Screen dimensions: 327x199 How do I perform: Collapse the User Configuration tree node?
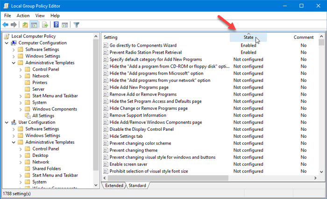(x=5, y=122)
